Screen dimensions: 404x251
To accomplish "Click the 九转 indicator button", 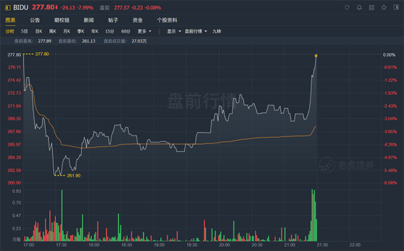I will tap(217, 32).
